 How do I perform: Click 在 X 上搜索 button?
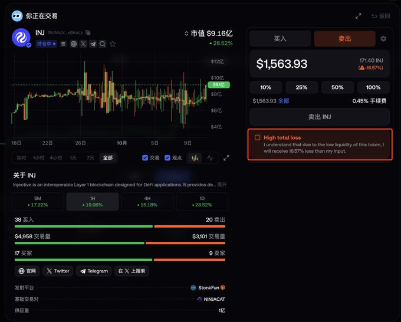(x=132, y=271)
